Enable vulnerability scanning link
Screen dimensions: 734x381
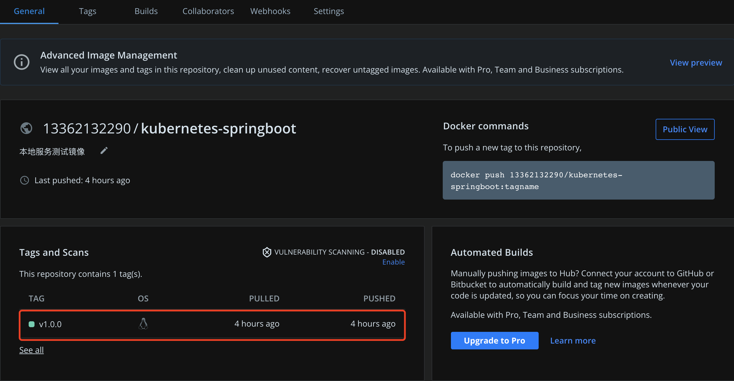point(393,262)
